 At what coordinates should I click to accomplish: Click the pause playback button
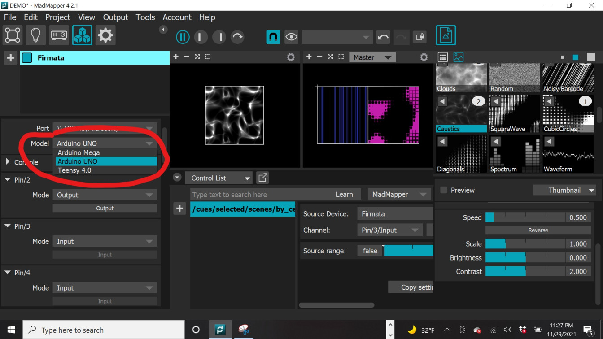(x=183, y=37)
